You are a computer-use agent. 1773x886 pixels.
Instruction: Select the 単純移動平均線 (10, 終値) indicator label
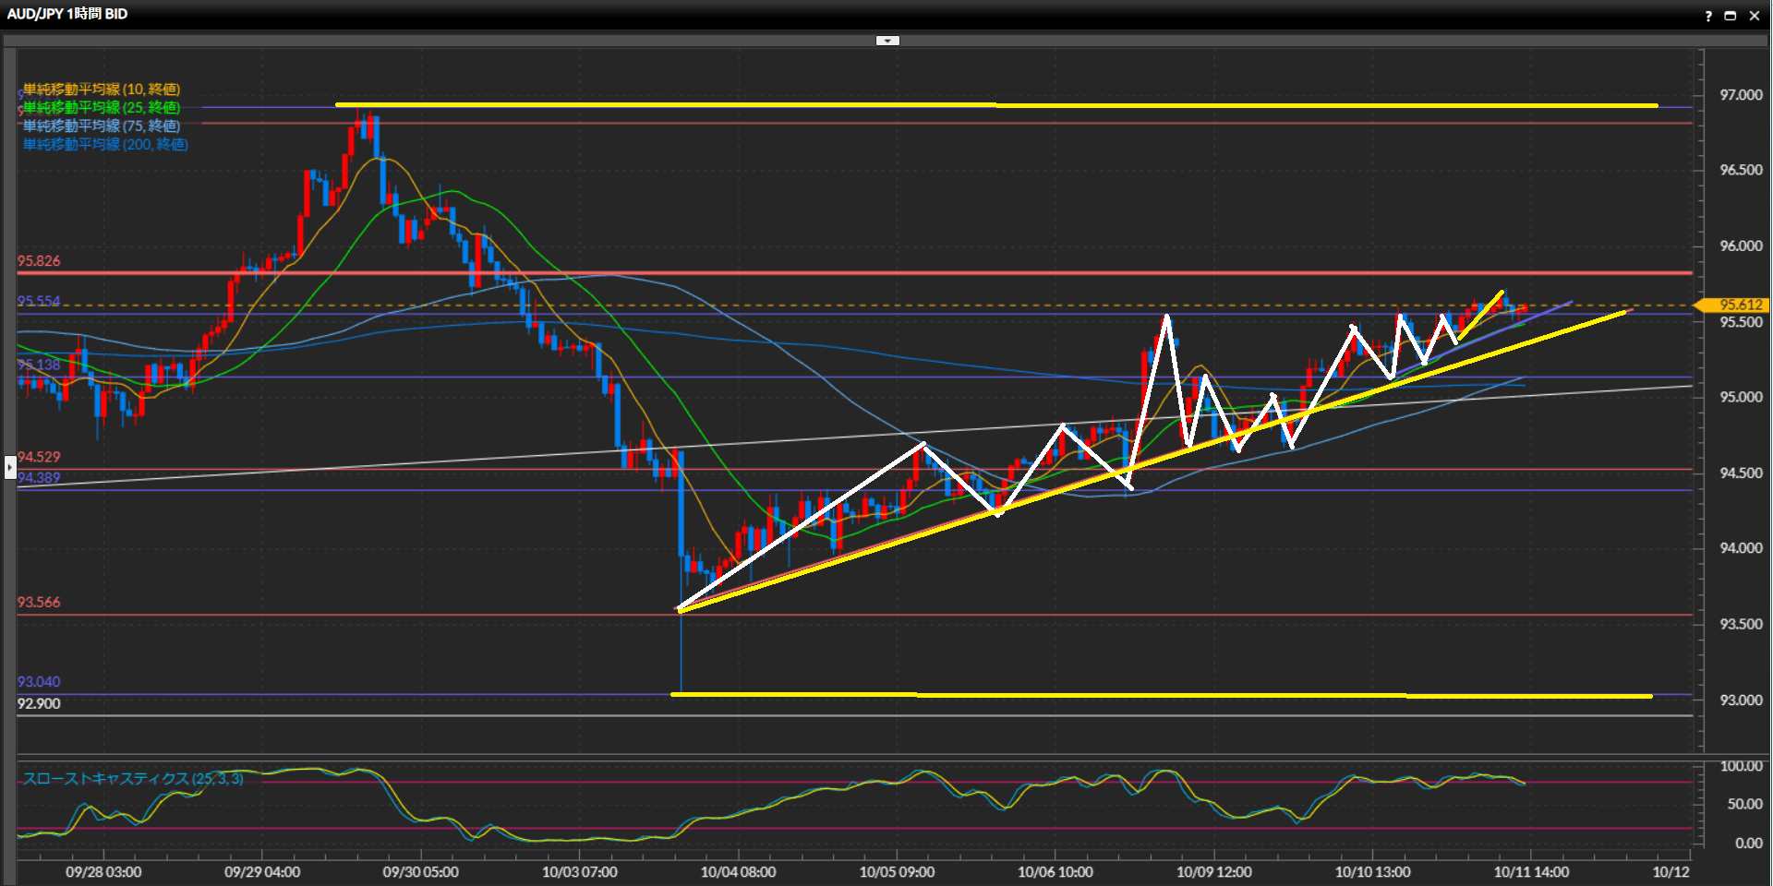coord(102,90)
